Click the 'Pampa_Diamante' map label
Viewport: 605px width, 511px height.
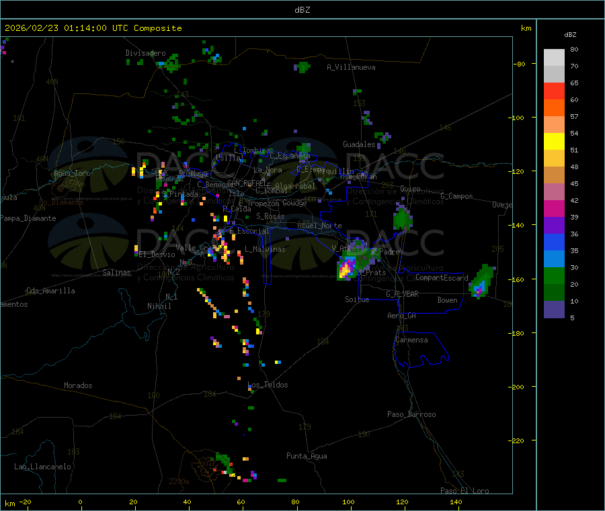coord(28,218)
